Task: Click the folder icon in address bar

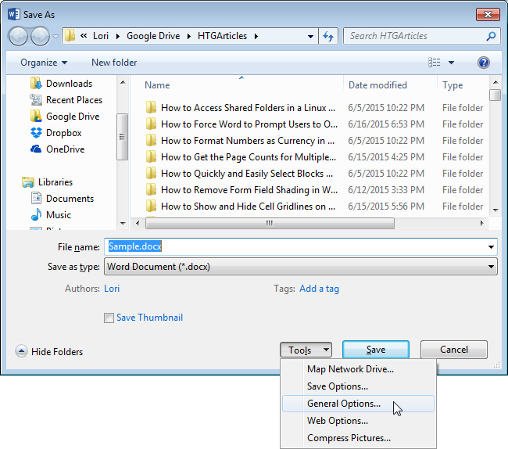Action: tap(70, 36)
